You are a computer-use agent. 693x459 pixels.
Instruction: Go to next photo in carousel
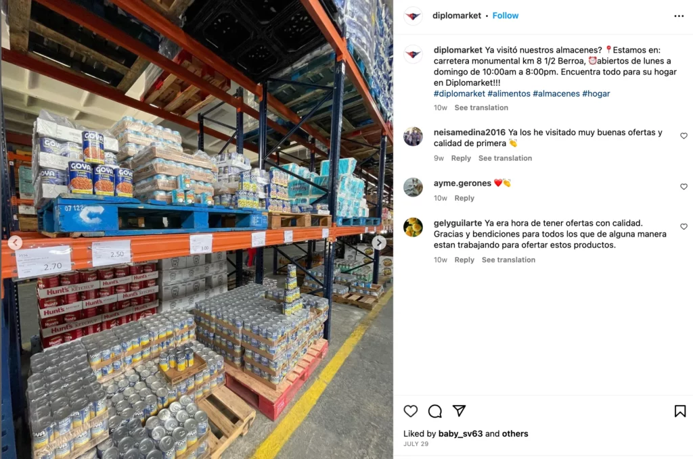379,242
